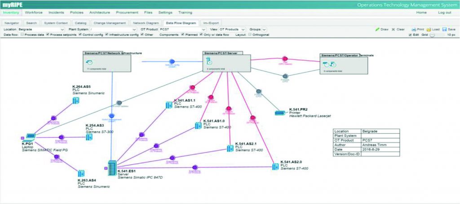Uncheck the Planned components checkbox
Viewport: 460px width, 204px height.
click(182, 35)
